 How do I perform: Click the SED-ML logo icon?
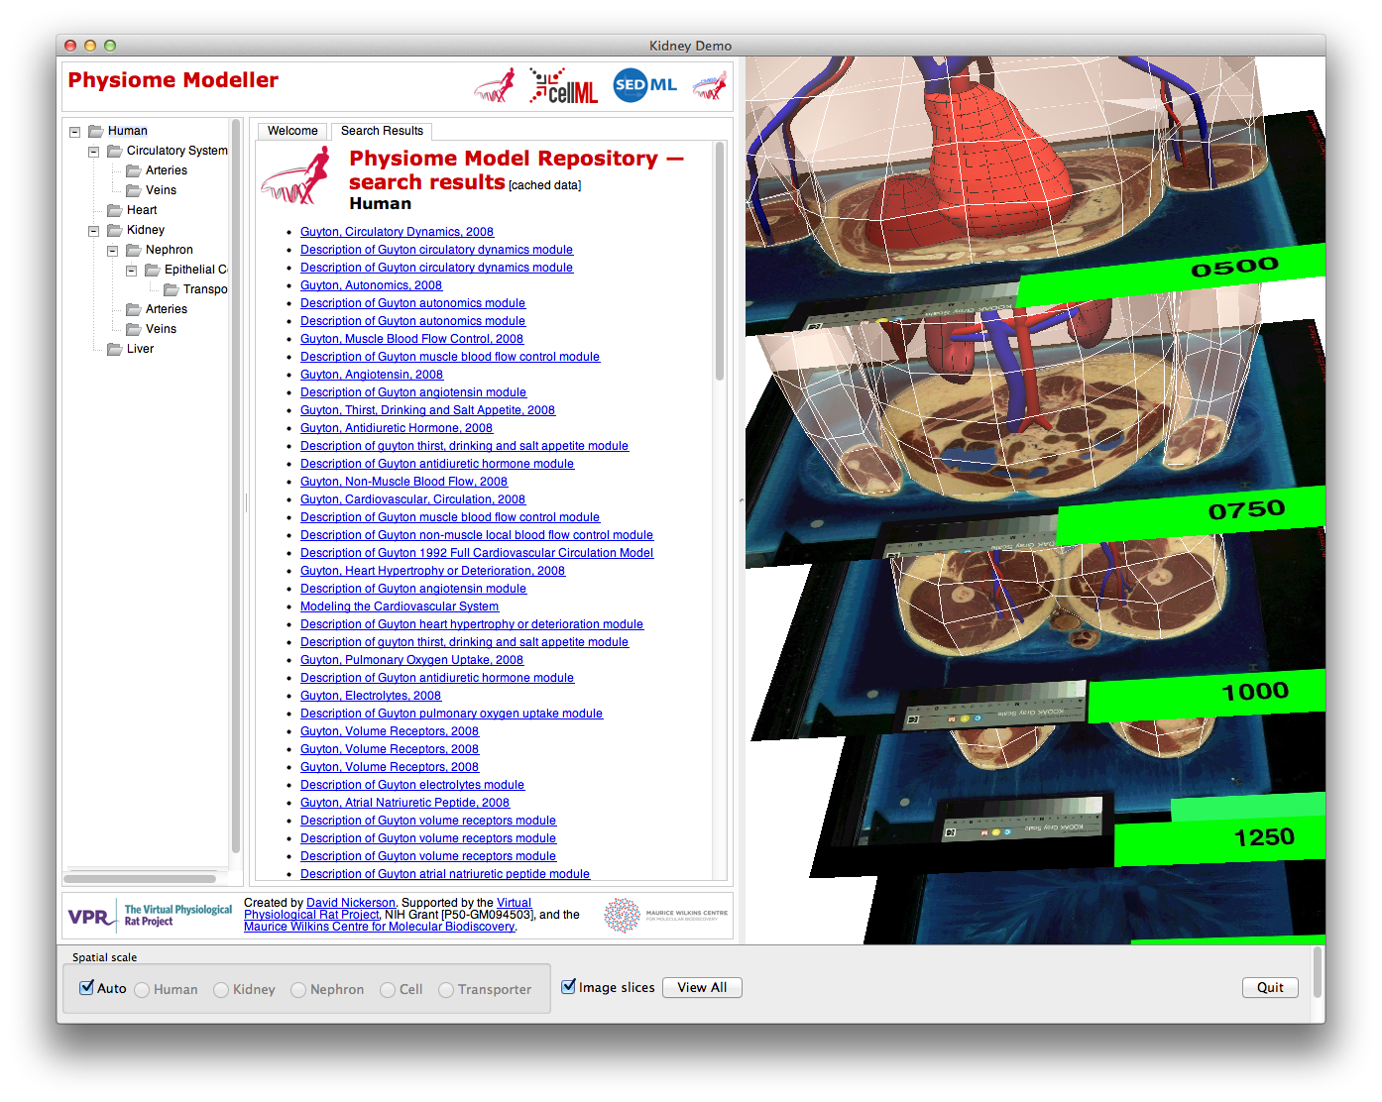coord(644,85)
